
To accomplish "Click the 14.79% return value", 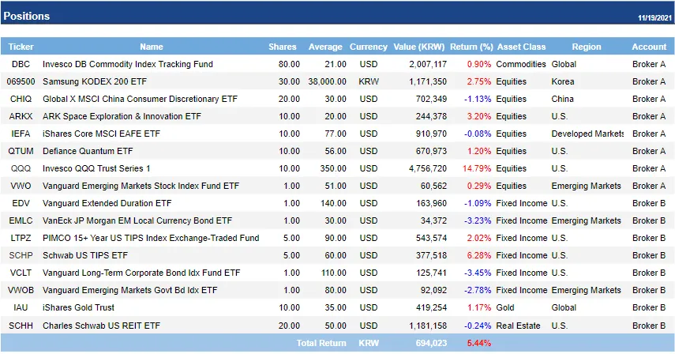I will 475,168.
